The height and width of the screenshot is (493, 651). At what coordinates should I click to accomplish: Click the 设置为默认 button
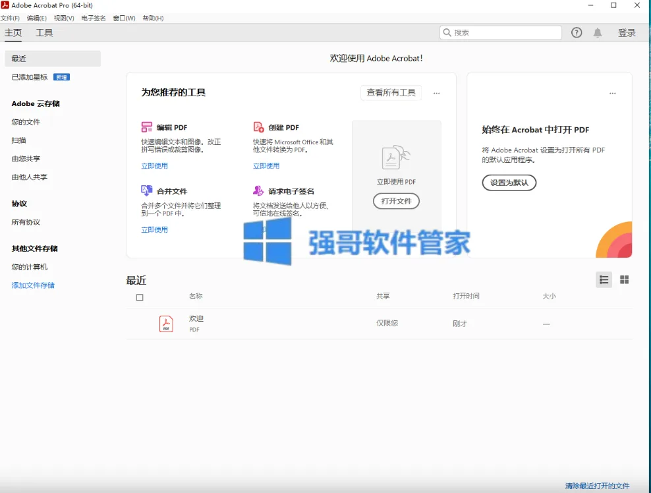(509, 183)
